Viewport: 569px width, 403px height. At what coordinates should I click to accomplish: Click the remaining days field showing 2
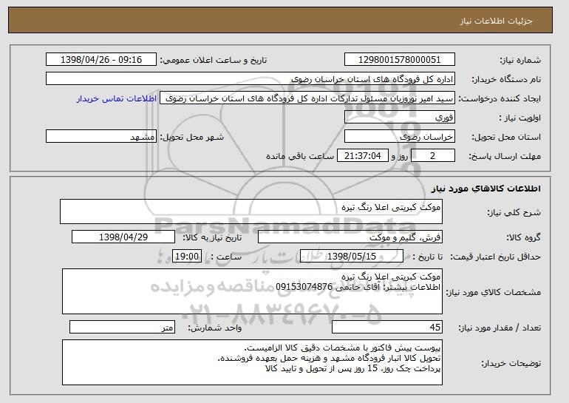click(432, 156)
